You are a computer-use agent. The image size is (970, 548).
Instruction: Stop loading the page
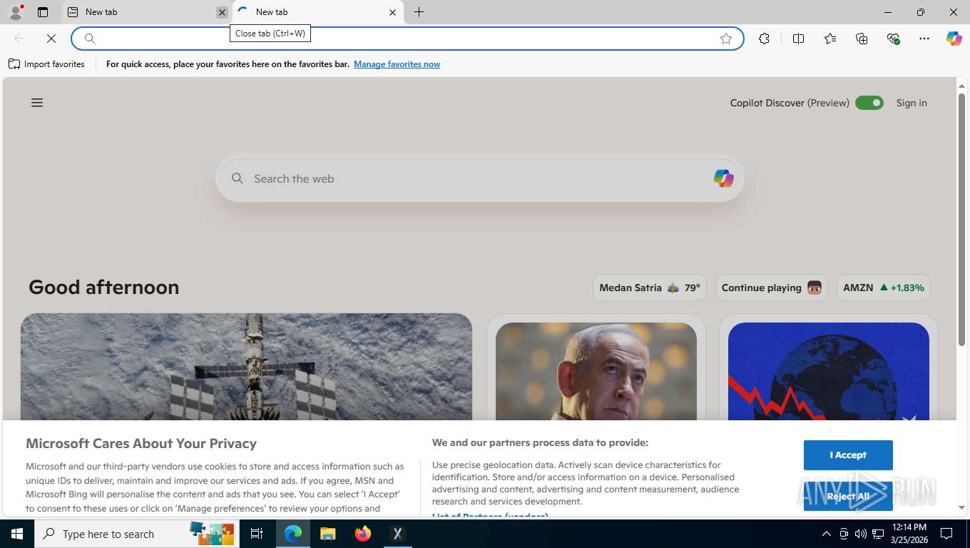coord(51,39)
